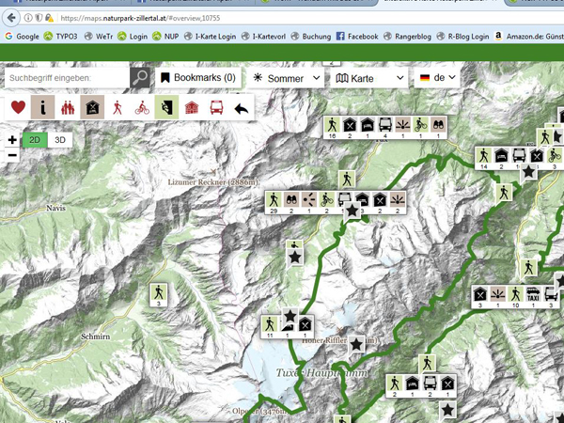Open the info icon in map toolbar
564x423 pixels.
tap(42, 108)
